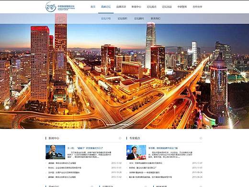Open the speaker photo in 新闻中心 section
Viewport: 249px width, 187px height.
[55, 152]
